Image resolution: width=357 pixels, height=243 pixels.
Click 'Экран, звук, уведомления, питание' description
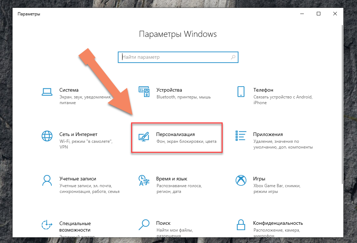[x=85, y=100]
